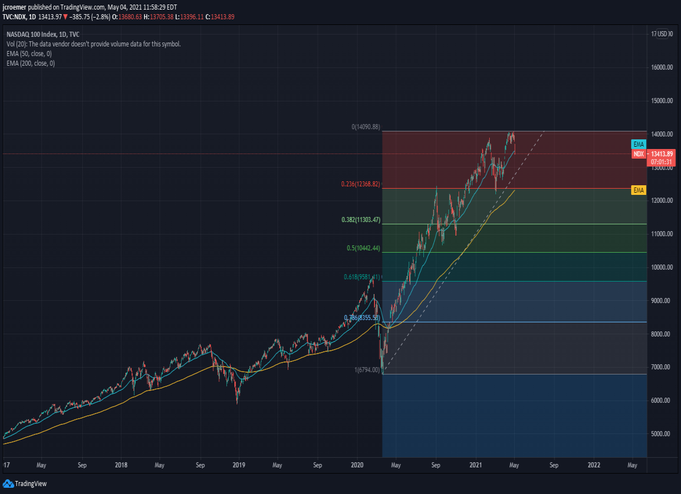Click the 12000.00 price axis label

tap(663, 201)
